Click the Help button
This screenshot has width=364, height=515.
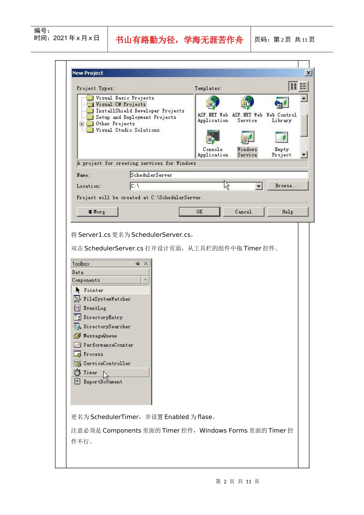click(x=288, y=212)
